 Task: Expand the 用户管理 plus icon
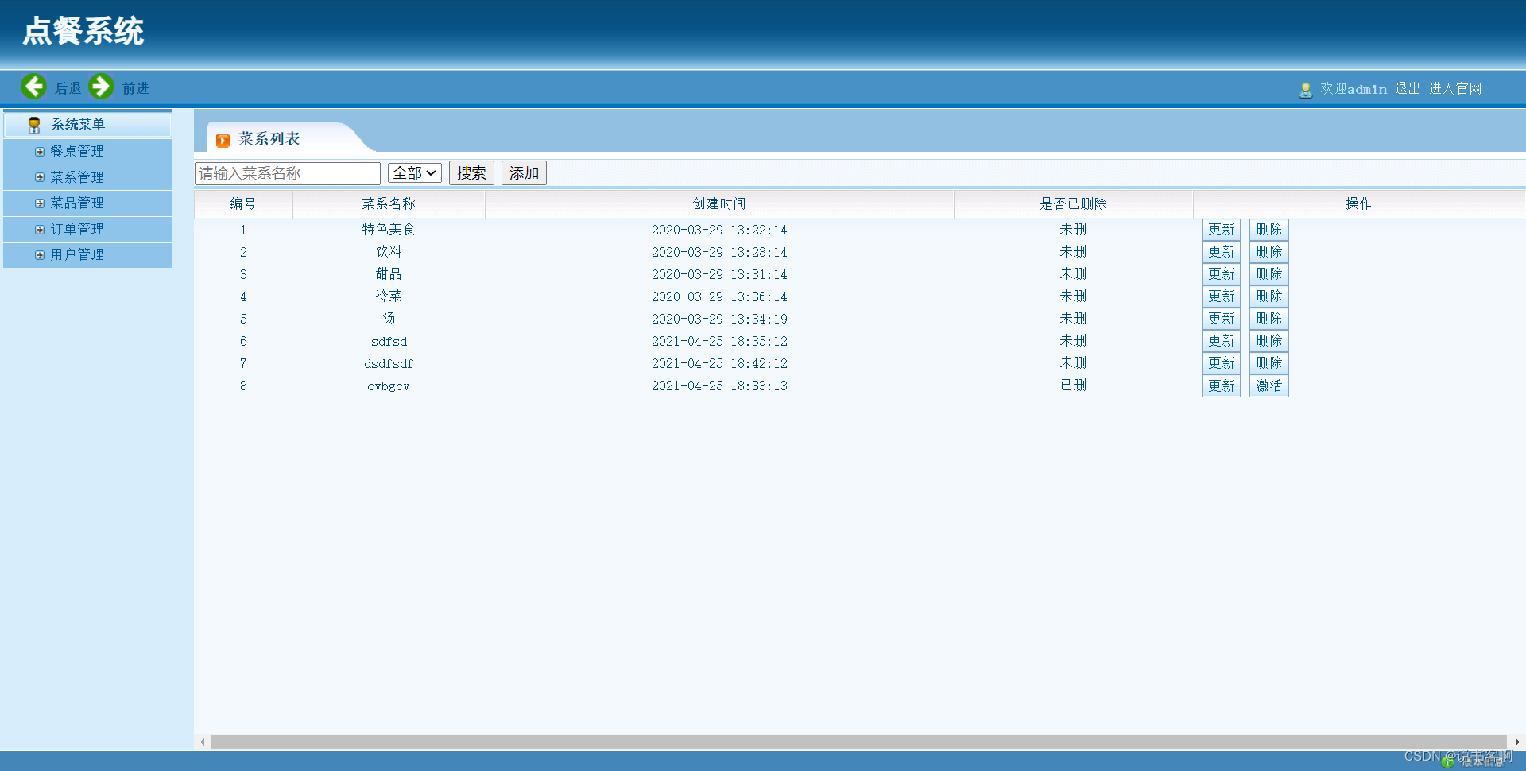(x=40, y=255)
